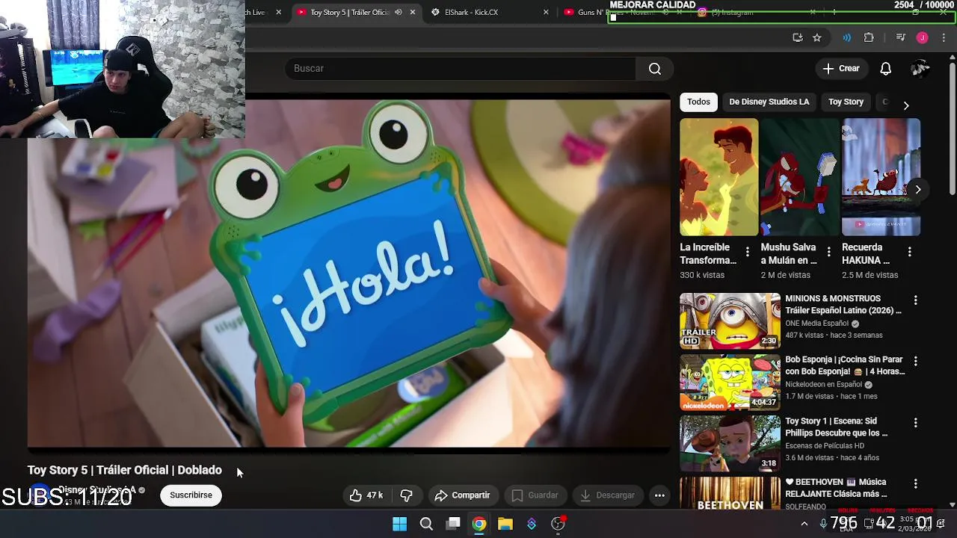Click "Escenas de Películas HD" channel name
Viewport: 957px width, 538px height.
825,446
